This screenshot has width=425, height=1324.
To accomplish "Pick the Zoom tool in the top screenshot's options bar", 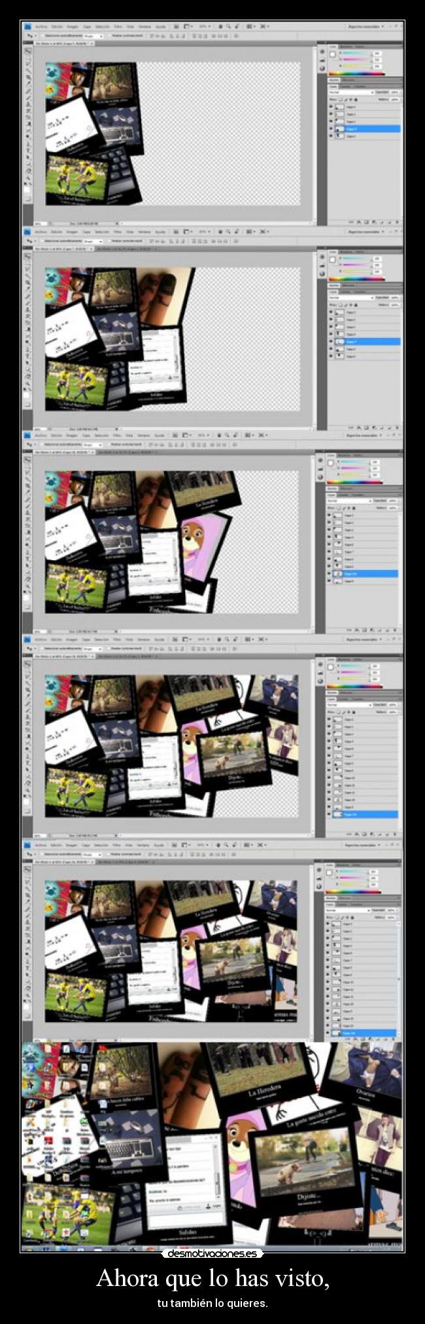I will pos(228,27).
